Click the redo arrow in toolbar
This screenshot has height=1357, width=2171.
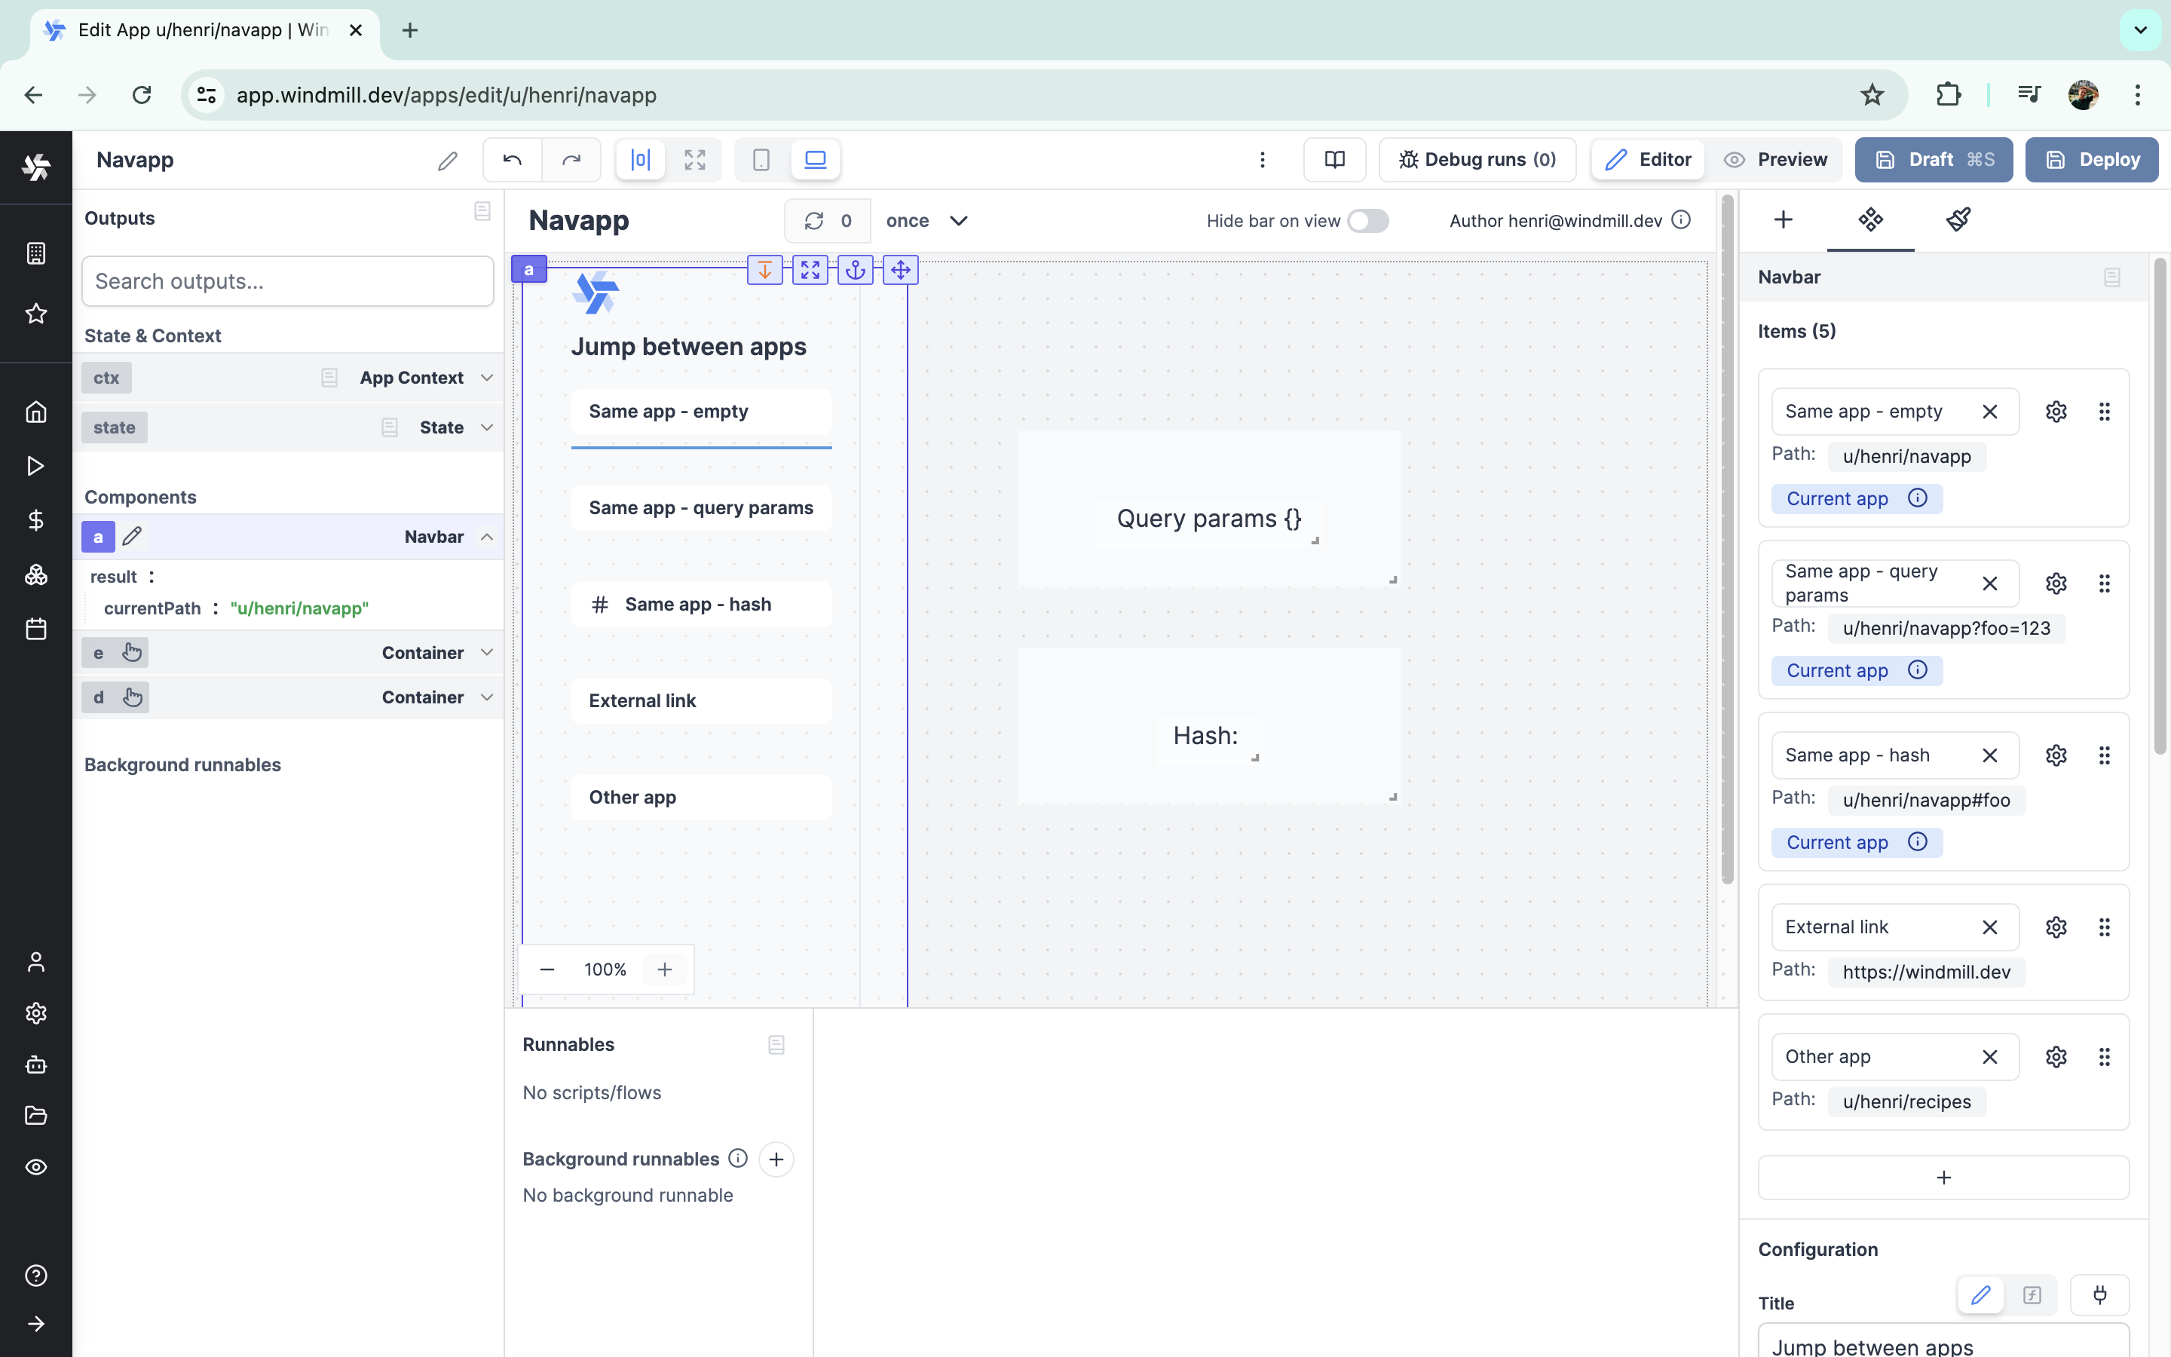571,160
